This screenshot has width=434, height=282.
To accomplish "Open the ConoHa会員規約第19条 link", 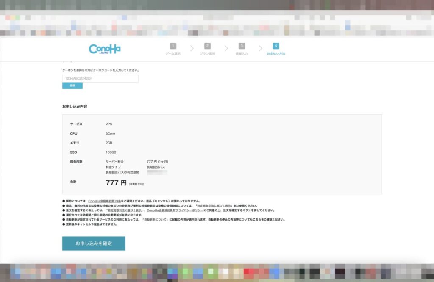I will pos(105,201).
